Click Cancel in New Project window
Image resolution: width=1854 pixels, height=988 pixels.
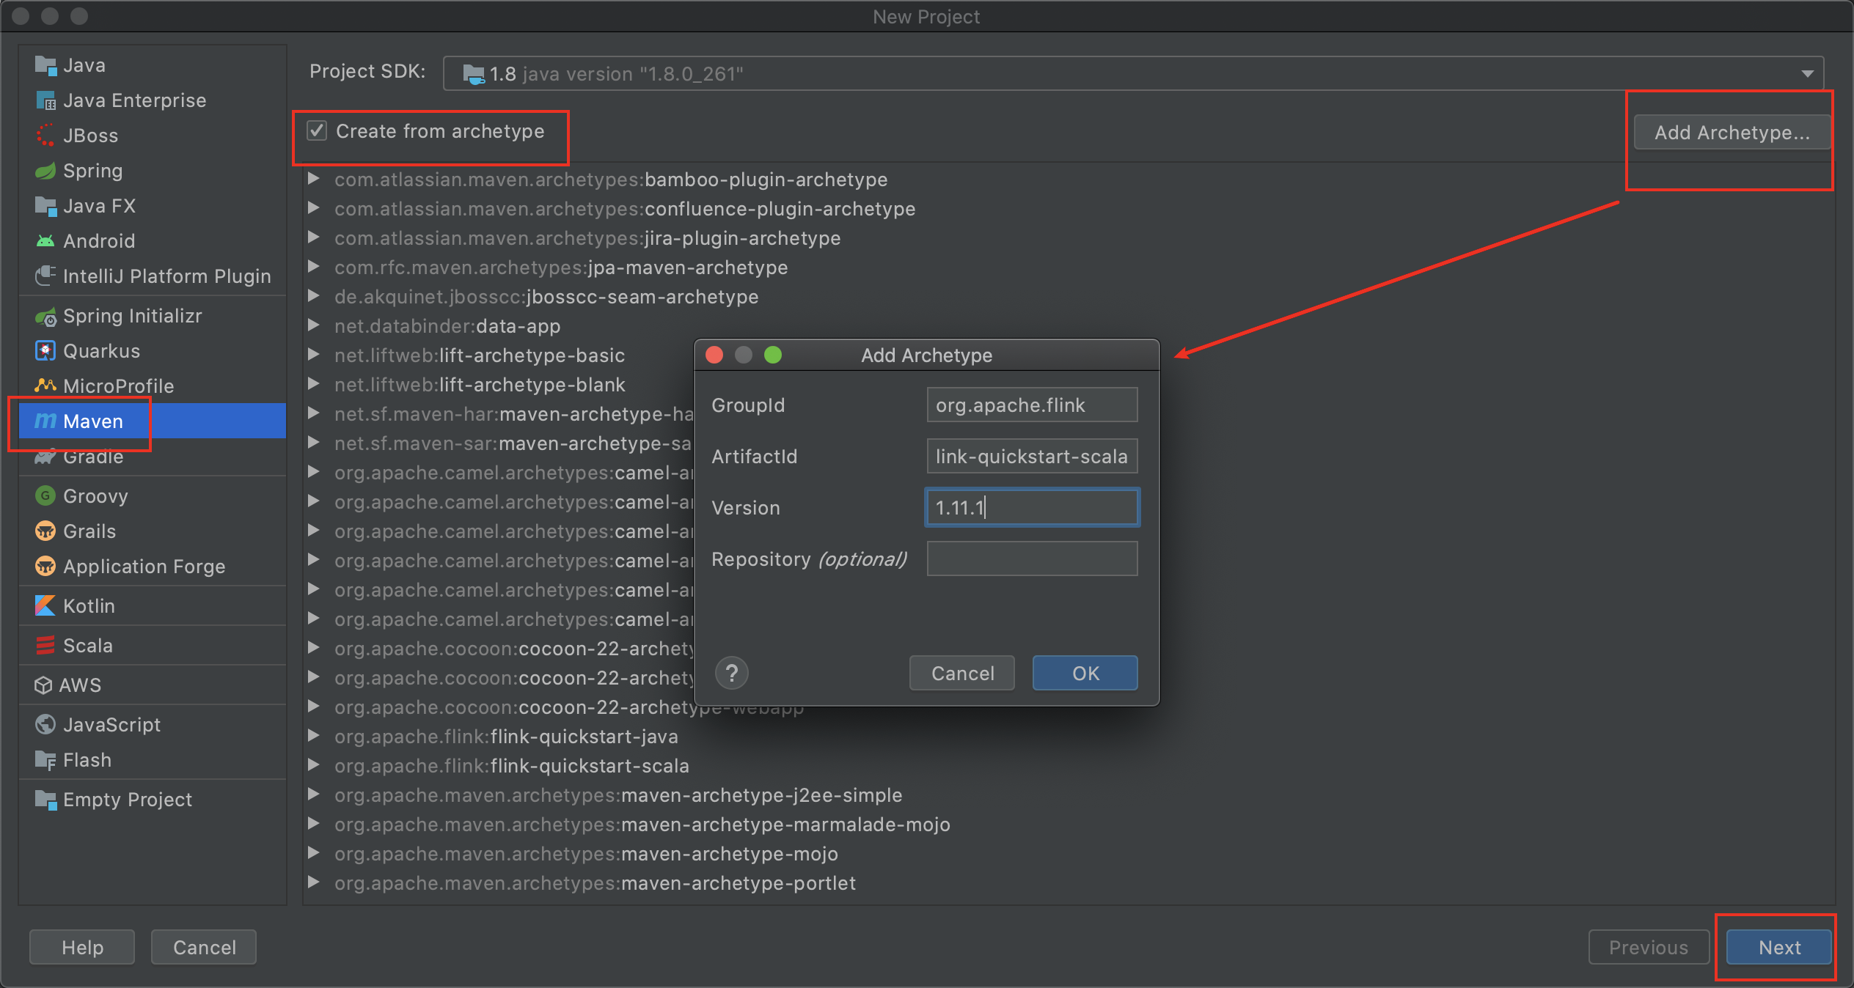click(204, 947)
